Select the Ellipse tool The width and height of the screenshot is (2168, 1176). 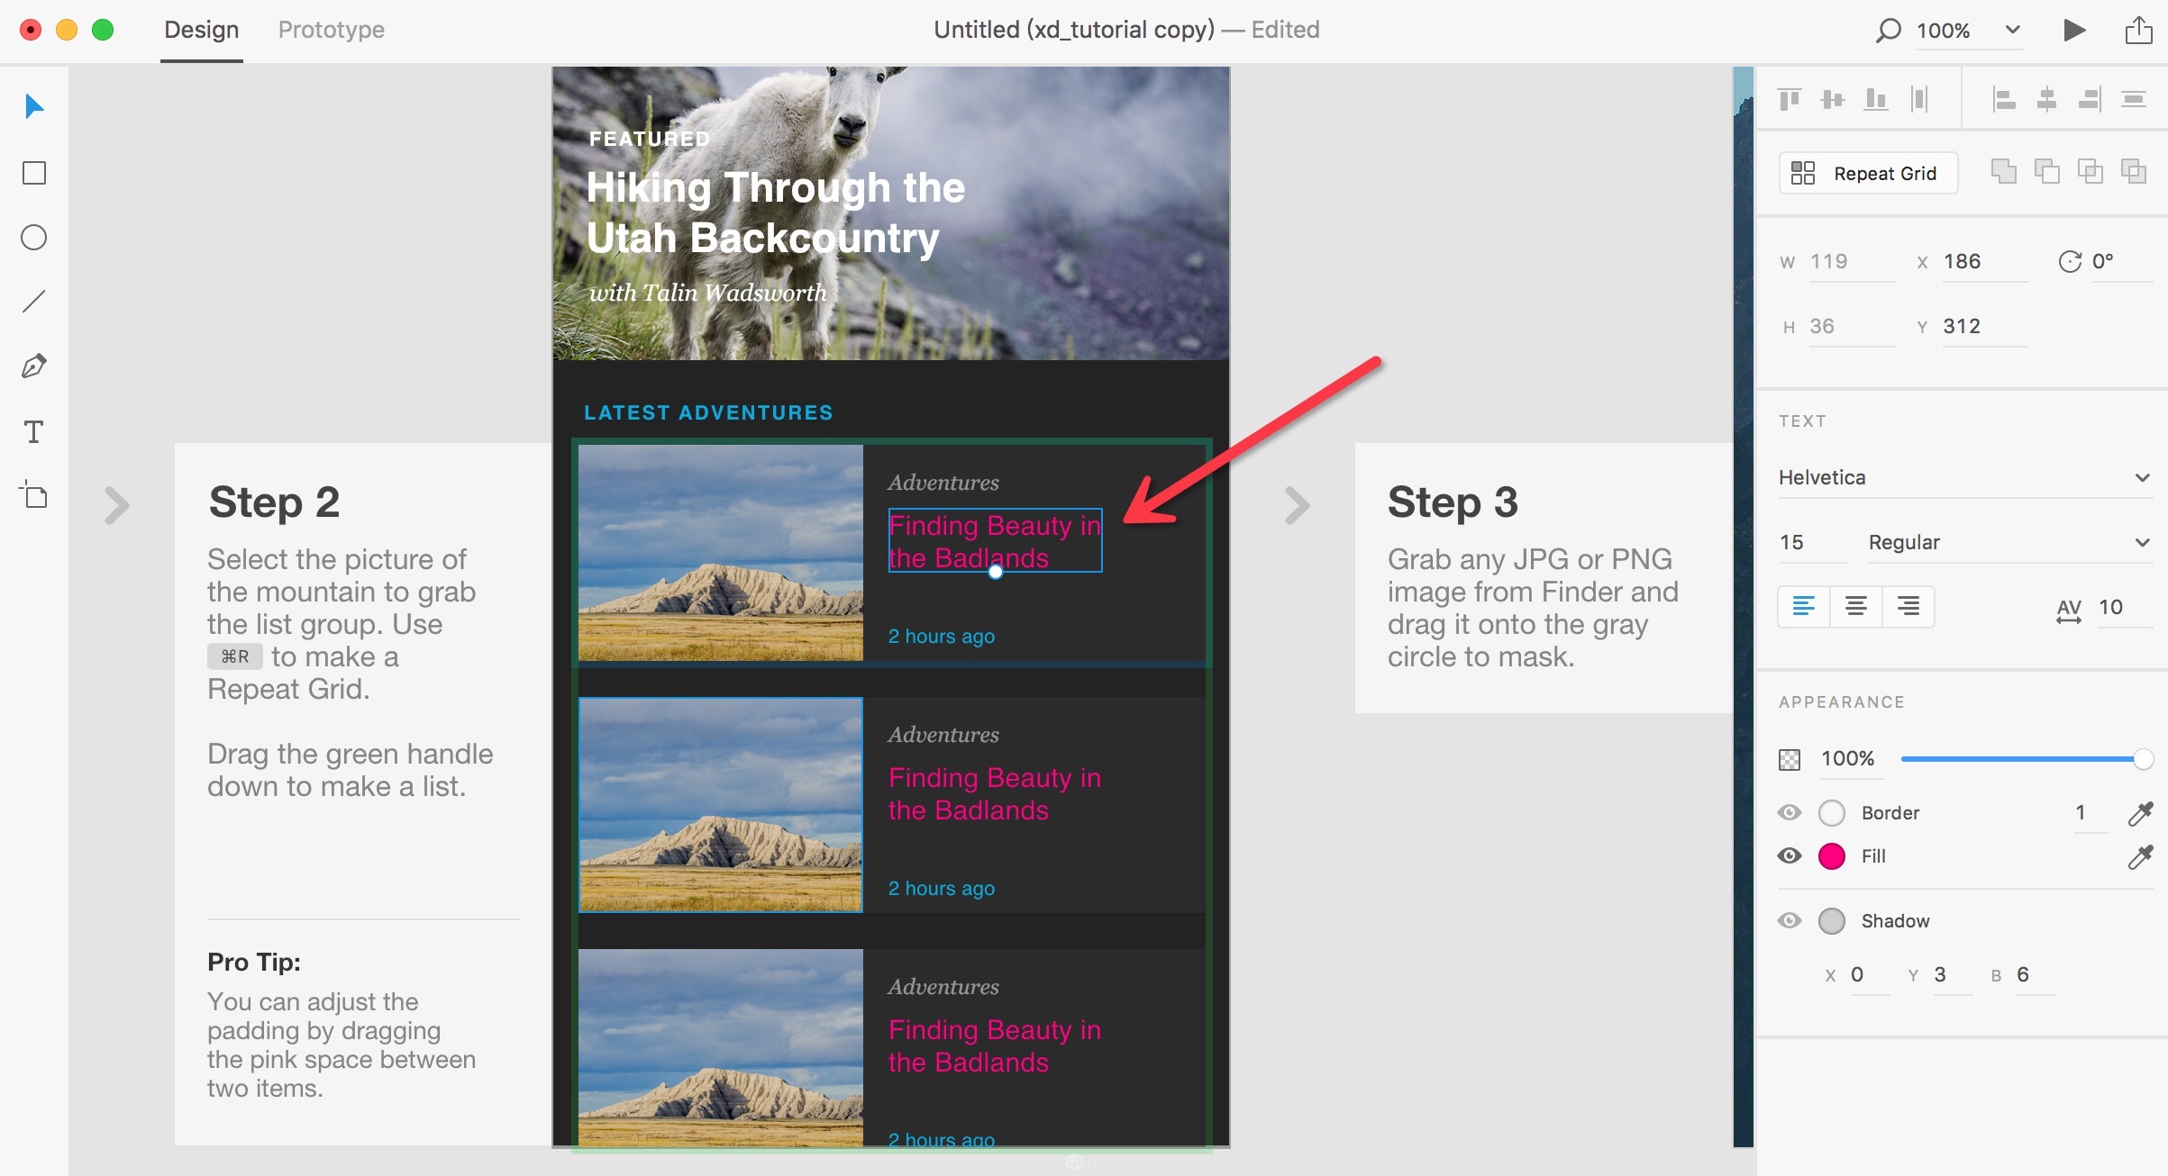coord(34,238)
